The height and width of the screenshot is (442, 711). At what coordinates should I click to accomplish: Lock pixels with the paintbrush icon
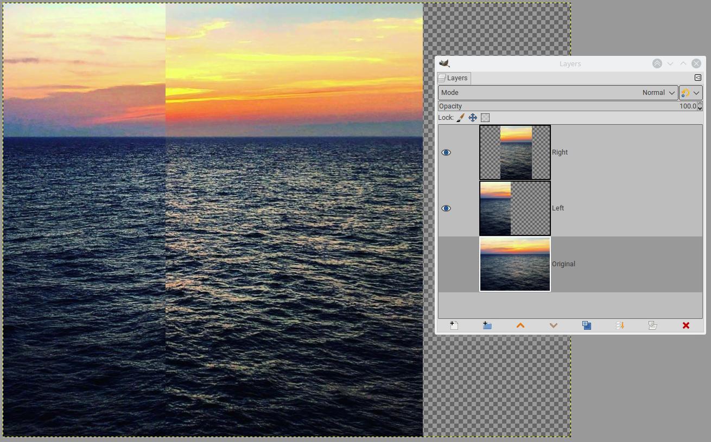(460, 118)
